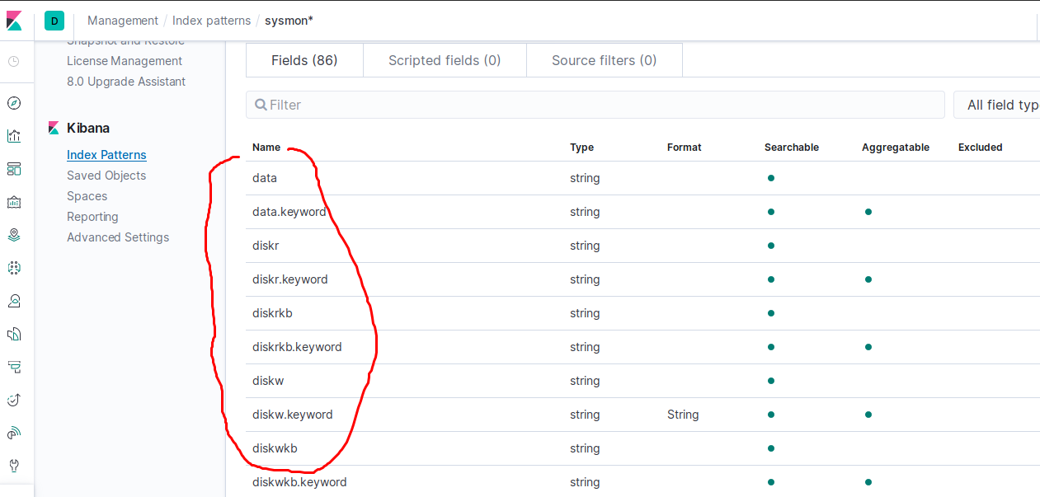Click the Management breadcrumb
The image size is (1040, 497).
click(x=123, y=21)
